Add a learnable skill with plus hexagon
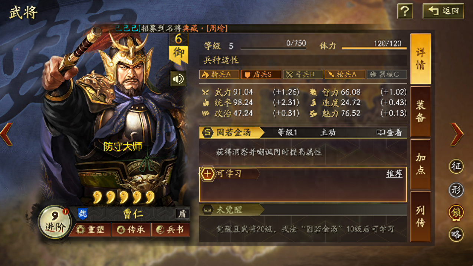Viewport: 473px width, 266px height. tap(208, 174)
